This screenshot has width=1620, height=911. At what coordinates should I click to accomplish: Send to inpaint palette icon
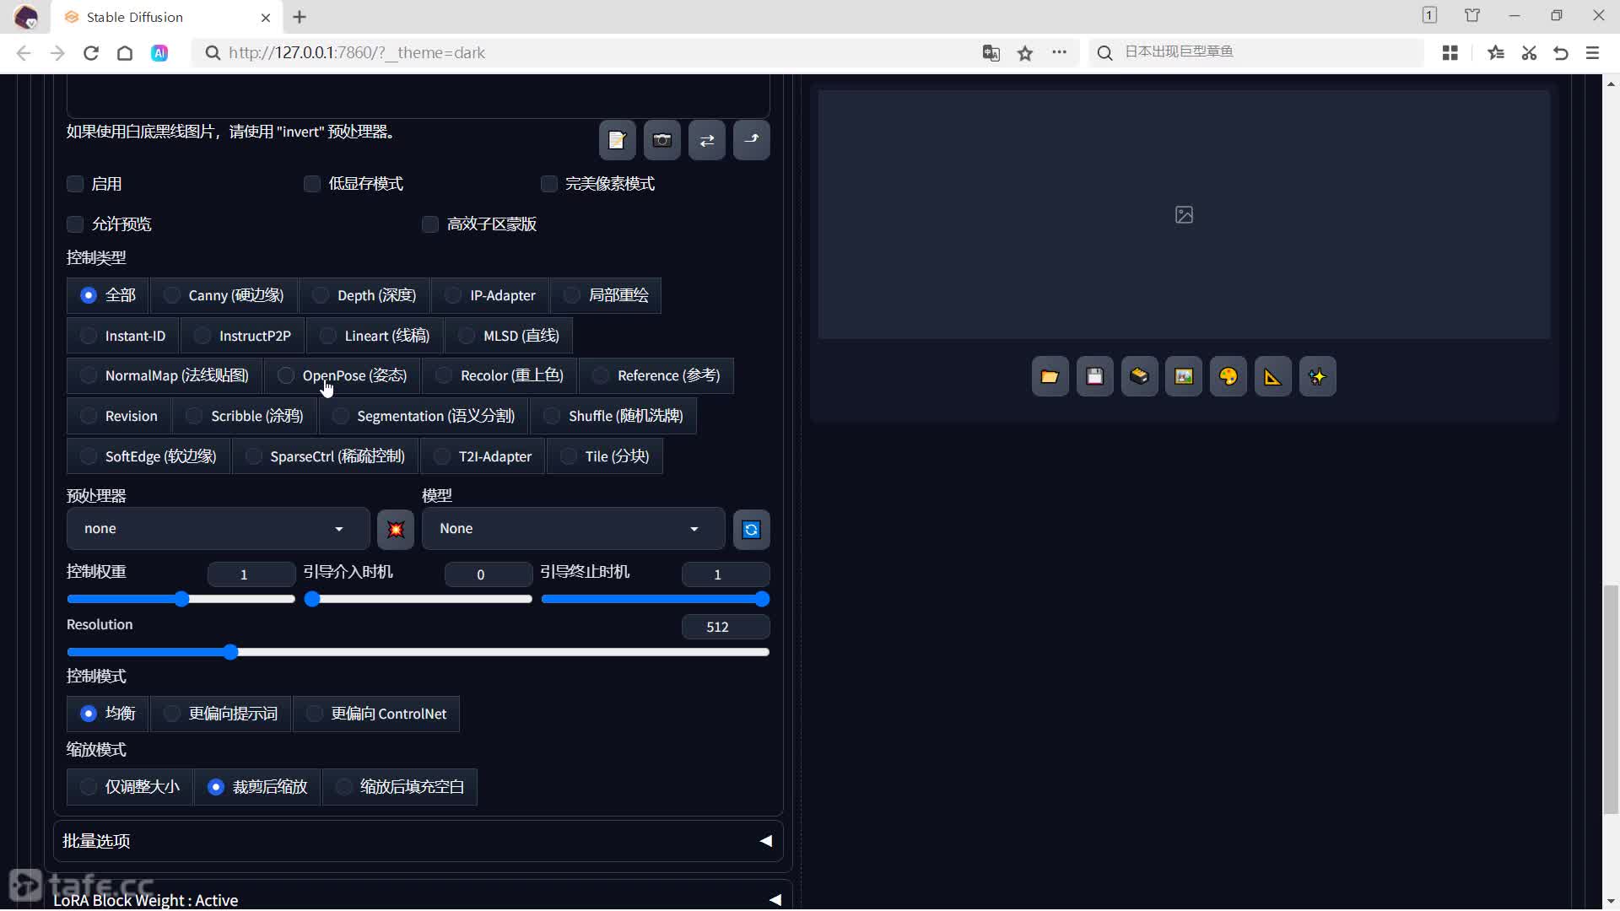(1228, 377)
